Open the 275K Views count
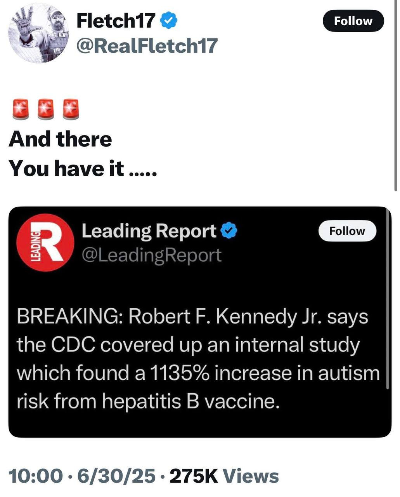 point(224,476)
